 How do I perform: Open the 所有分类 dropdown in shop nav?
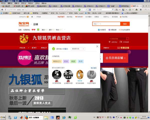(24, 48)
